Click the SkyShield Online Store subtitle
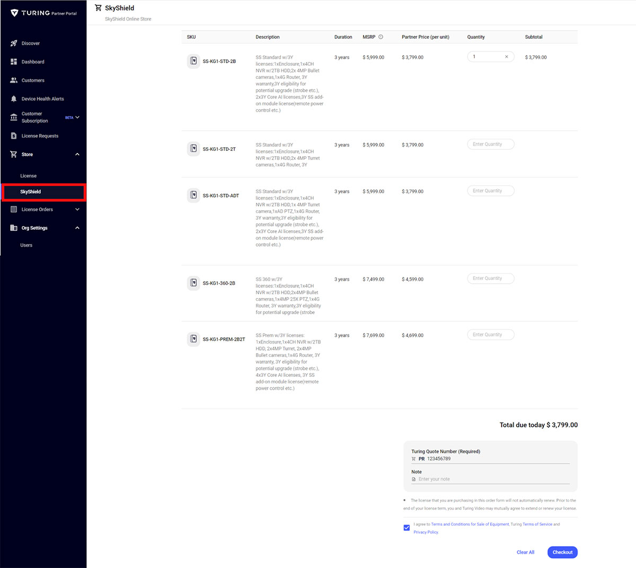The image size is (636, 568). click(128, 19)
